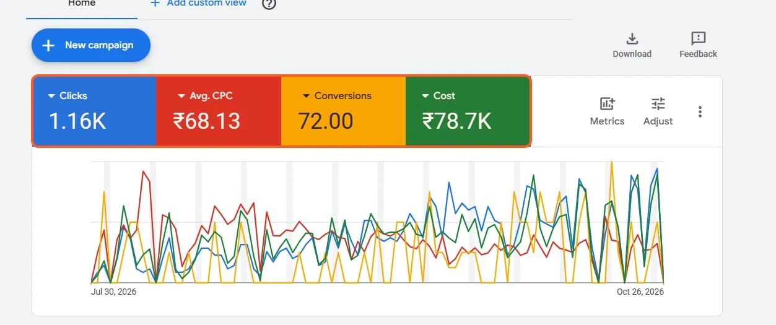Expand the Clicks metric dropdown arrow
Viewport: 776px width, 325px height.
tap(51, 96)
